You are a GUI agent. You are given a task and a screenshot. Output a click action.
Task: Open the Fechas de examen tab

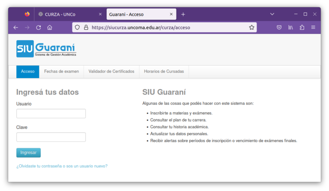pos(61,72)
